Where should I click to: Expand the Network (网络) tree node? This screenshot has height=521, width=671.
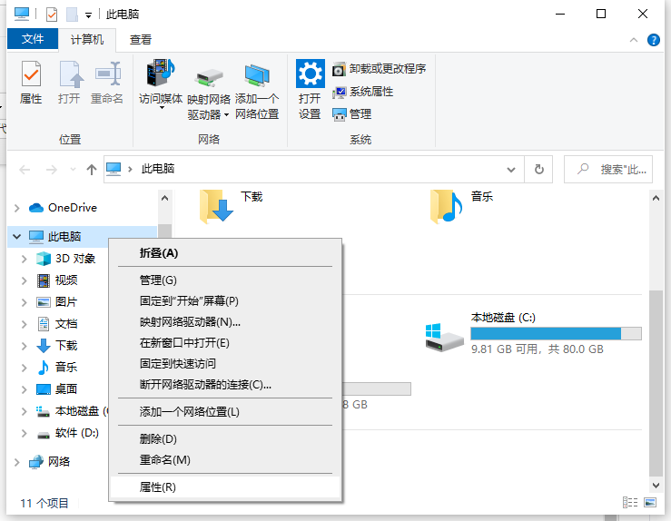point(16,462)
